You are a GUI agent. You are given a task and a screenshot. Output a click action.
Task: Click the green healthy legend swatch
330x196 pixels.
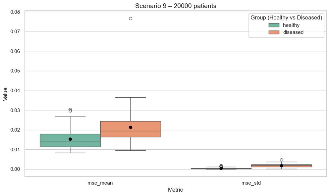point(274,25)
